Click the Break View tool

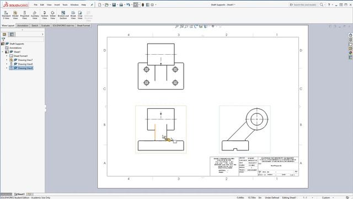click(73, 15)
